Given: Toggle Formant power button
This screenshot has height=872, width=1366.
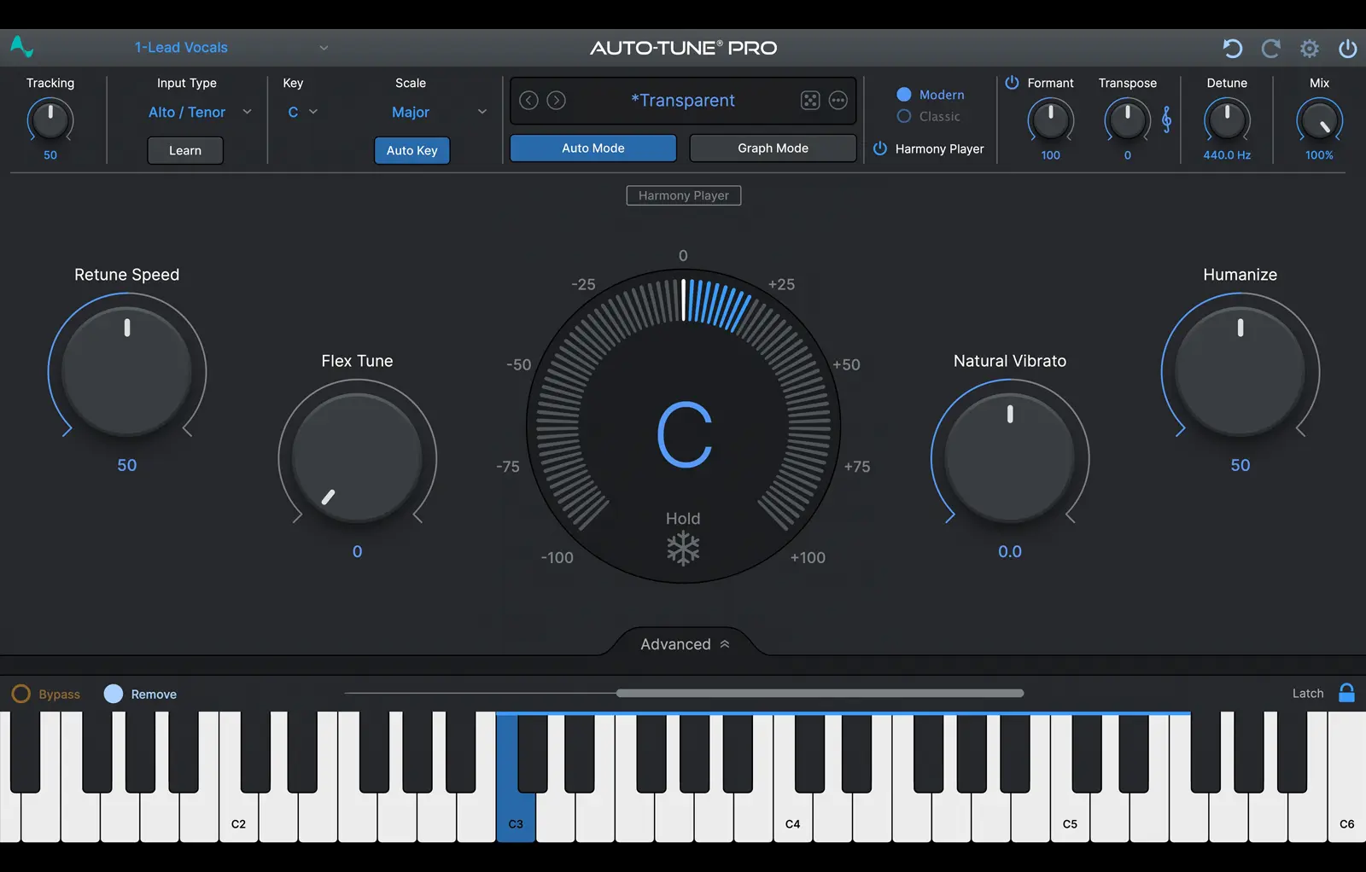Looking at the screenshot, I should [1012, 83].
